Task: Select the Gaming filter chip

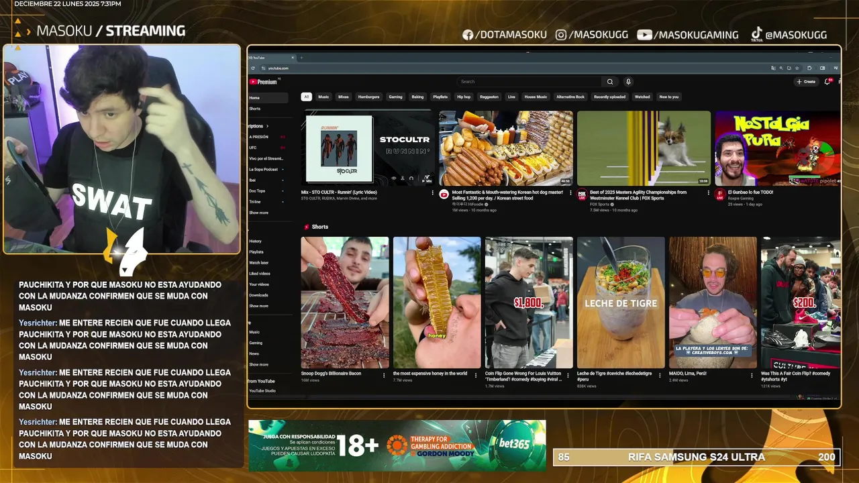Action: [x=396, y=97]
